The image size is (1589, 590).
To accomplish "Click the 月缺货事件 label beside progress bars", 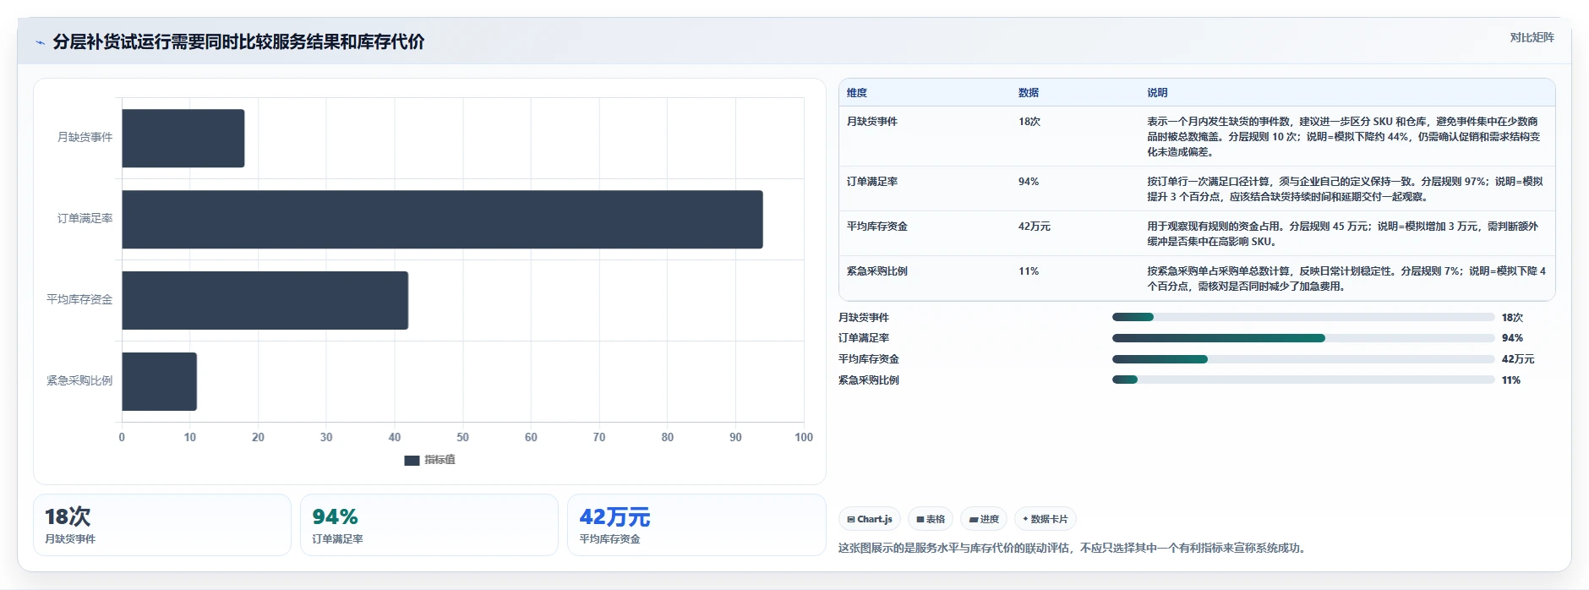I will 864,318.
